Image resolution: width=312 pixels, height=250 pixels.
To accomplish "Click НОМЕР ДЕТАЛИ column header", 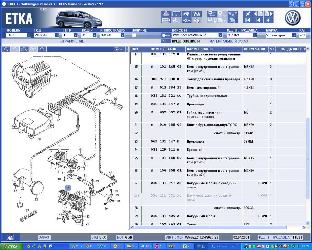I will pyautogui.click(x=167, y=49).
